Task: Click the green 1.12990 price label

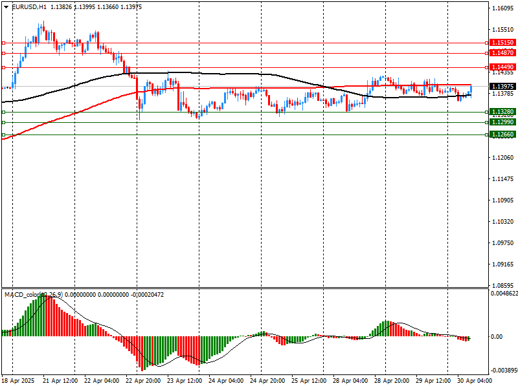Action: tap(502, 122)
